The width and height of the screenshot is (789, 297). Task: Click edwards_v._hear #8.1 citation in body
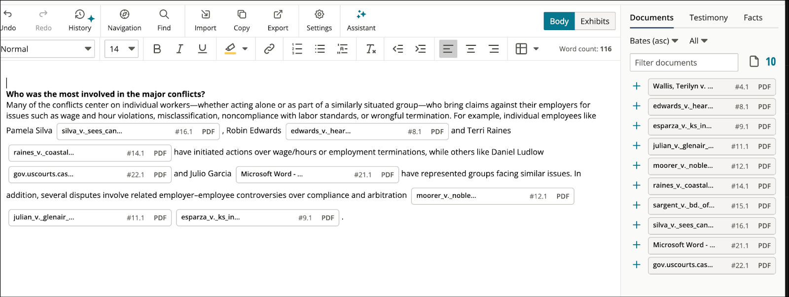click(367, 132)
